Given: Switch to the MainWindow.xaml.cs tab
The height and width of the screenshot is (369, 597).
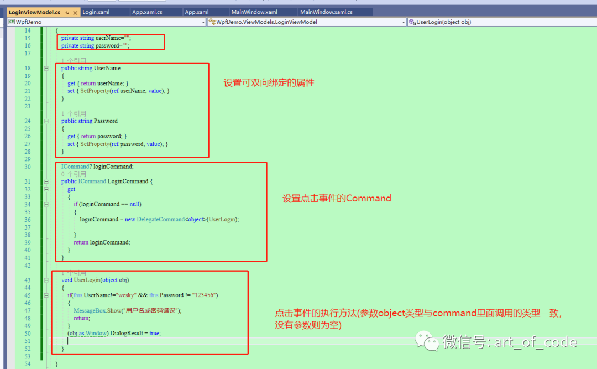Looking at the screenshot, I should pyautogui.click(x=326, y=12).
